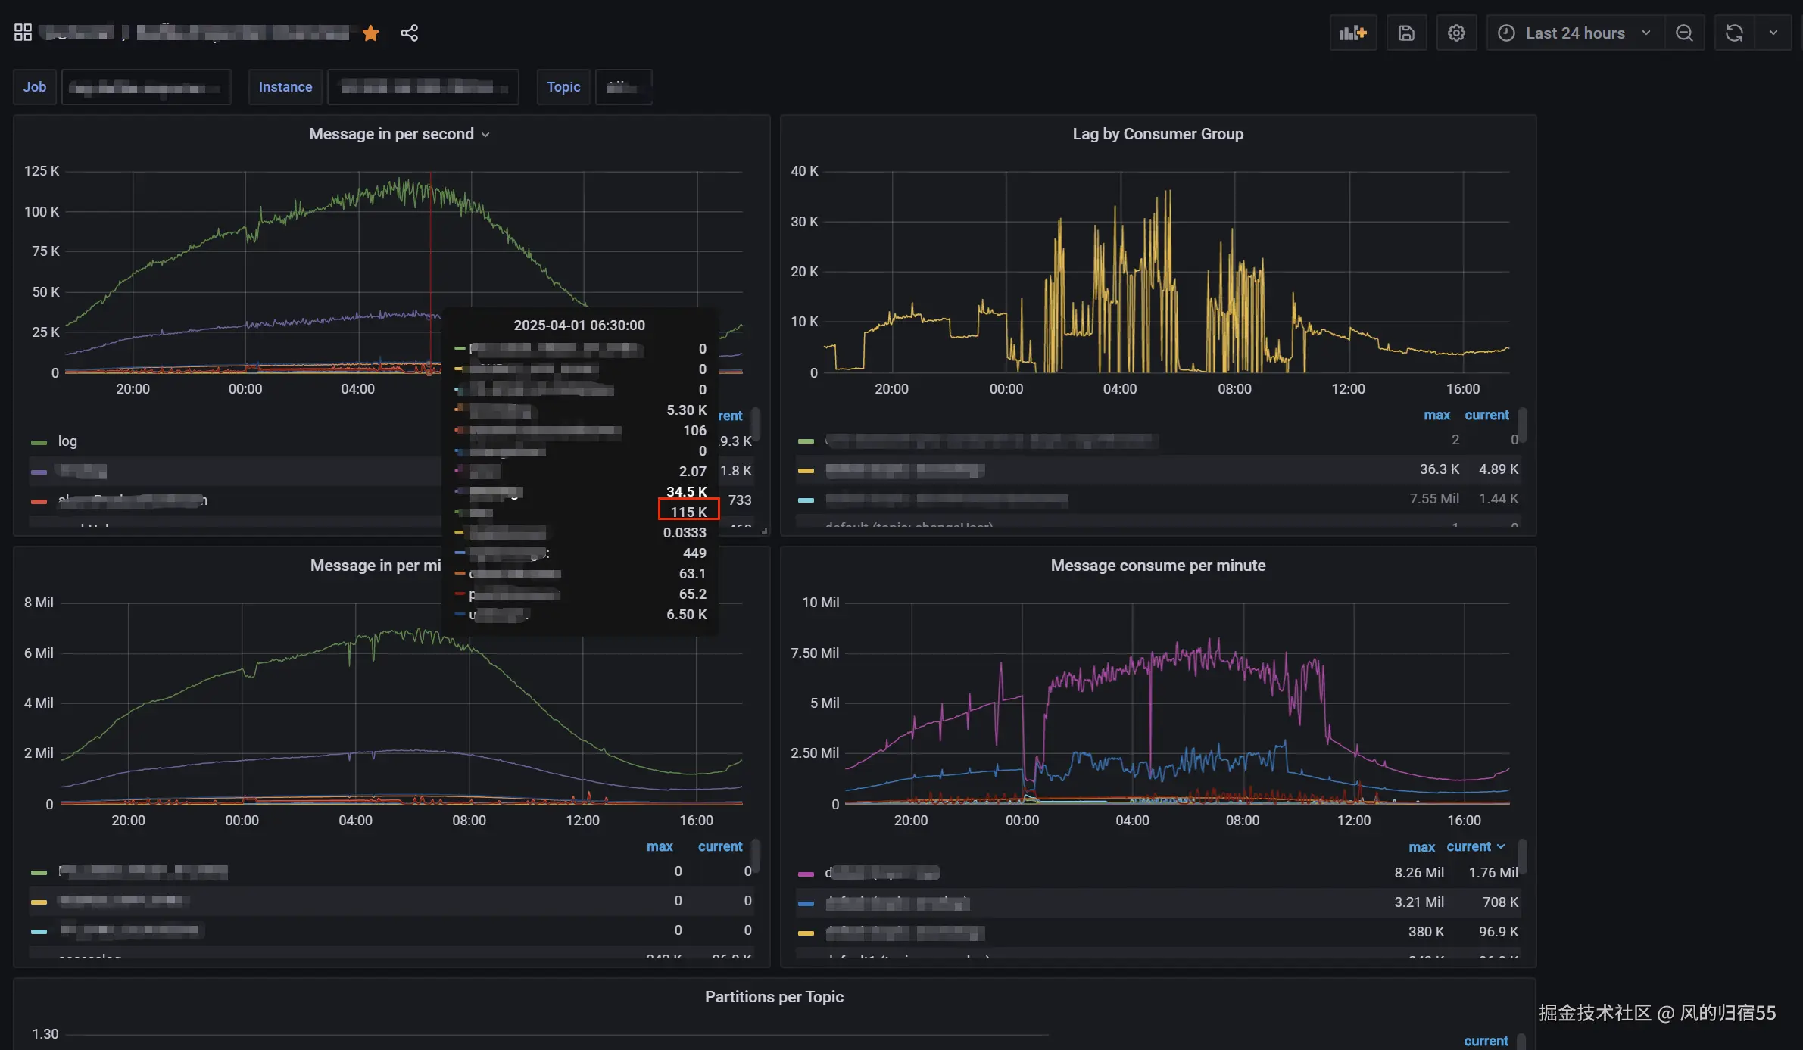Toggle the consume series with 3.21 Mil max
This screenshot has width=1803, height=1050.
[x=897, y=902]
